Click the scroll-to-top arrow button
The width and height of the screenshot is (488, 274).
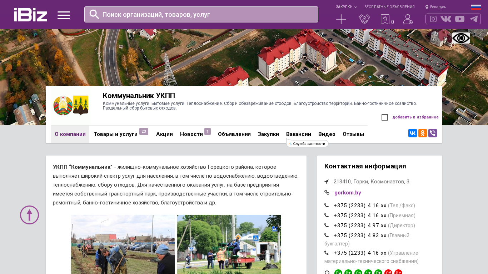click(29, 215)
